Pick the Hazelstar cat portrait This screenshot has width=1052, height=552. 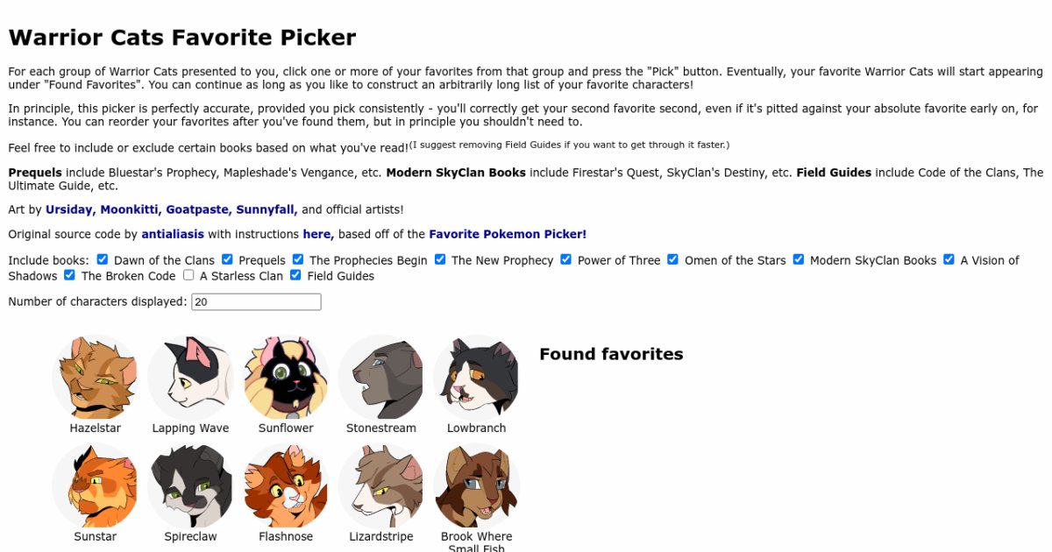click(96, 378)
